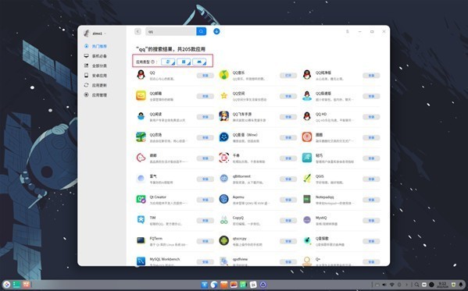
Task: Click the blue search magnifier button
Action: click(201, 31)
